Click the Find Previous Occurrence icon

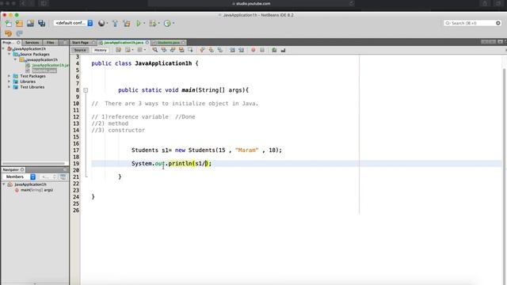(x=164, y=50)
